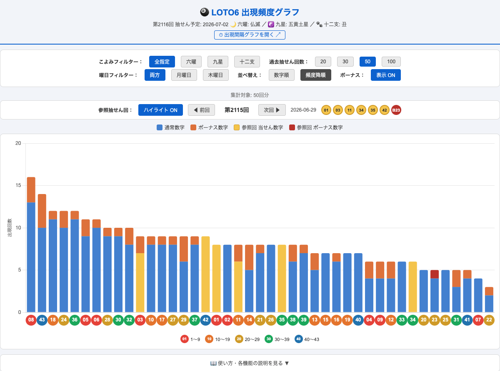Select the number 07 axis ball
The image size is (500, 371).
(478, 320)
